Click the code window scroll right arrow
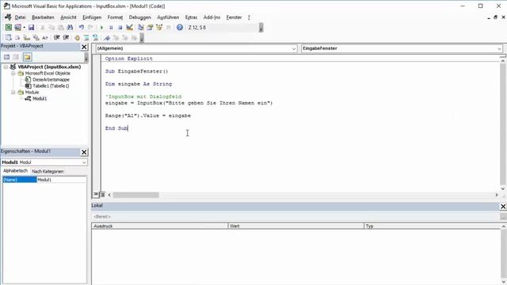The image size is (507, 285). (497, 195)
